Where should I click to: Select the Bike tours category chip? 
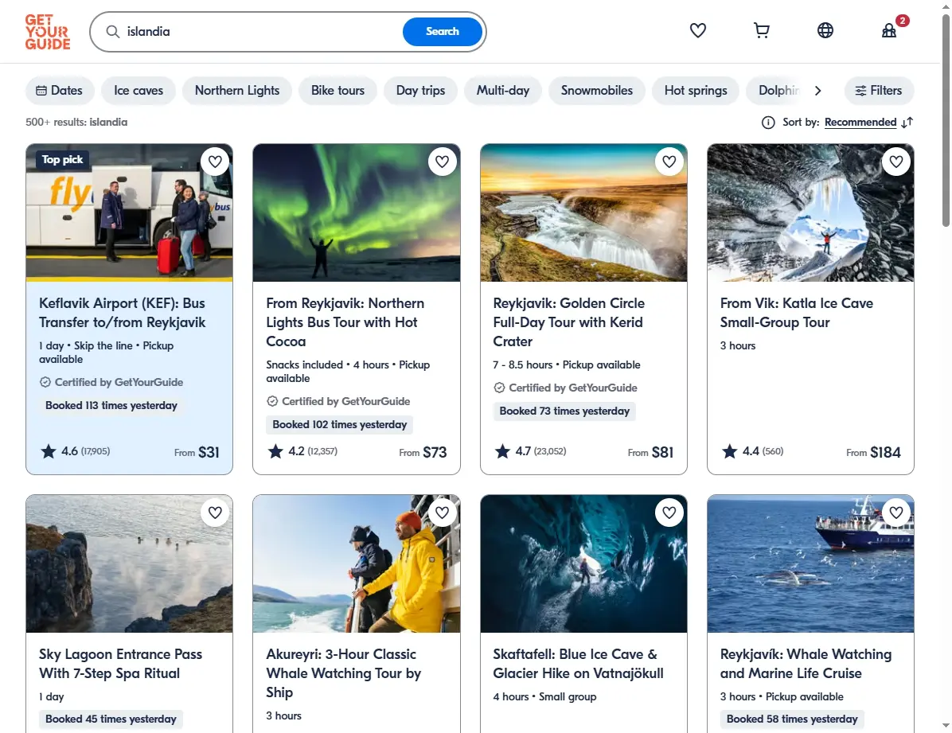coord(337,91)
